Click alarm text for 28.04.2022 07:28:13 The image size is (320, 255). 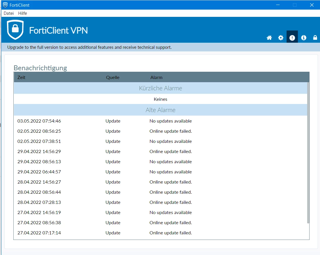tap(171, 202)
